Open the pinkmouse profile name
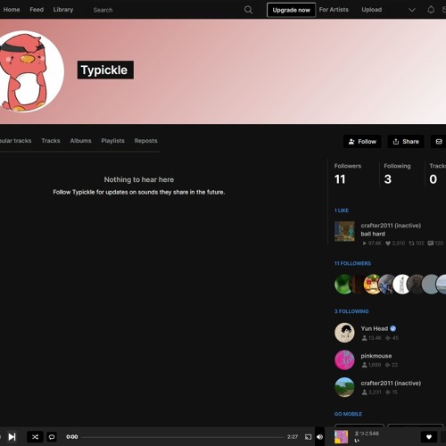The width and height of the screenshot is (446, 446). click(376, 356)
